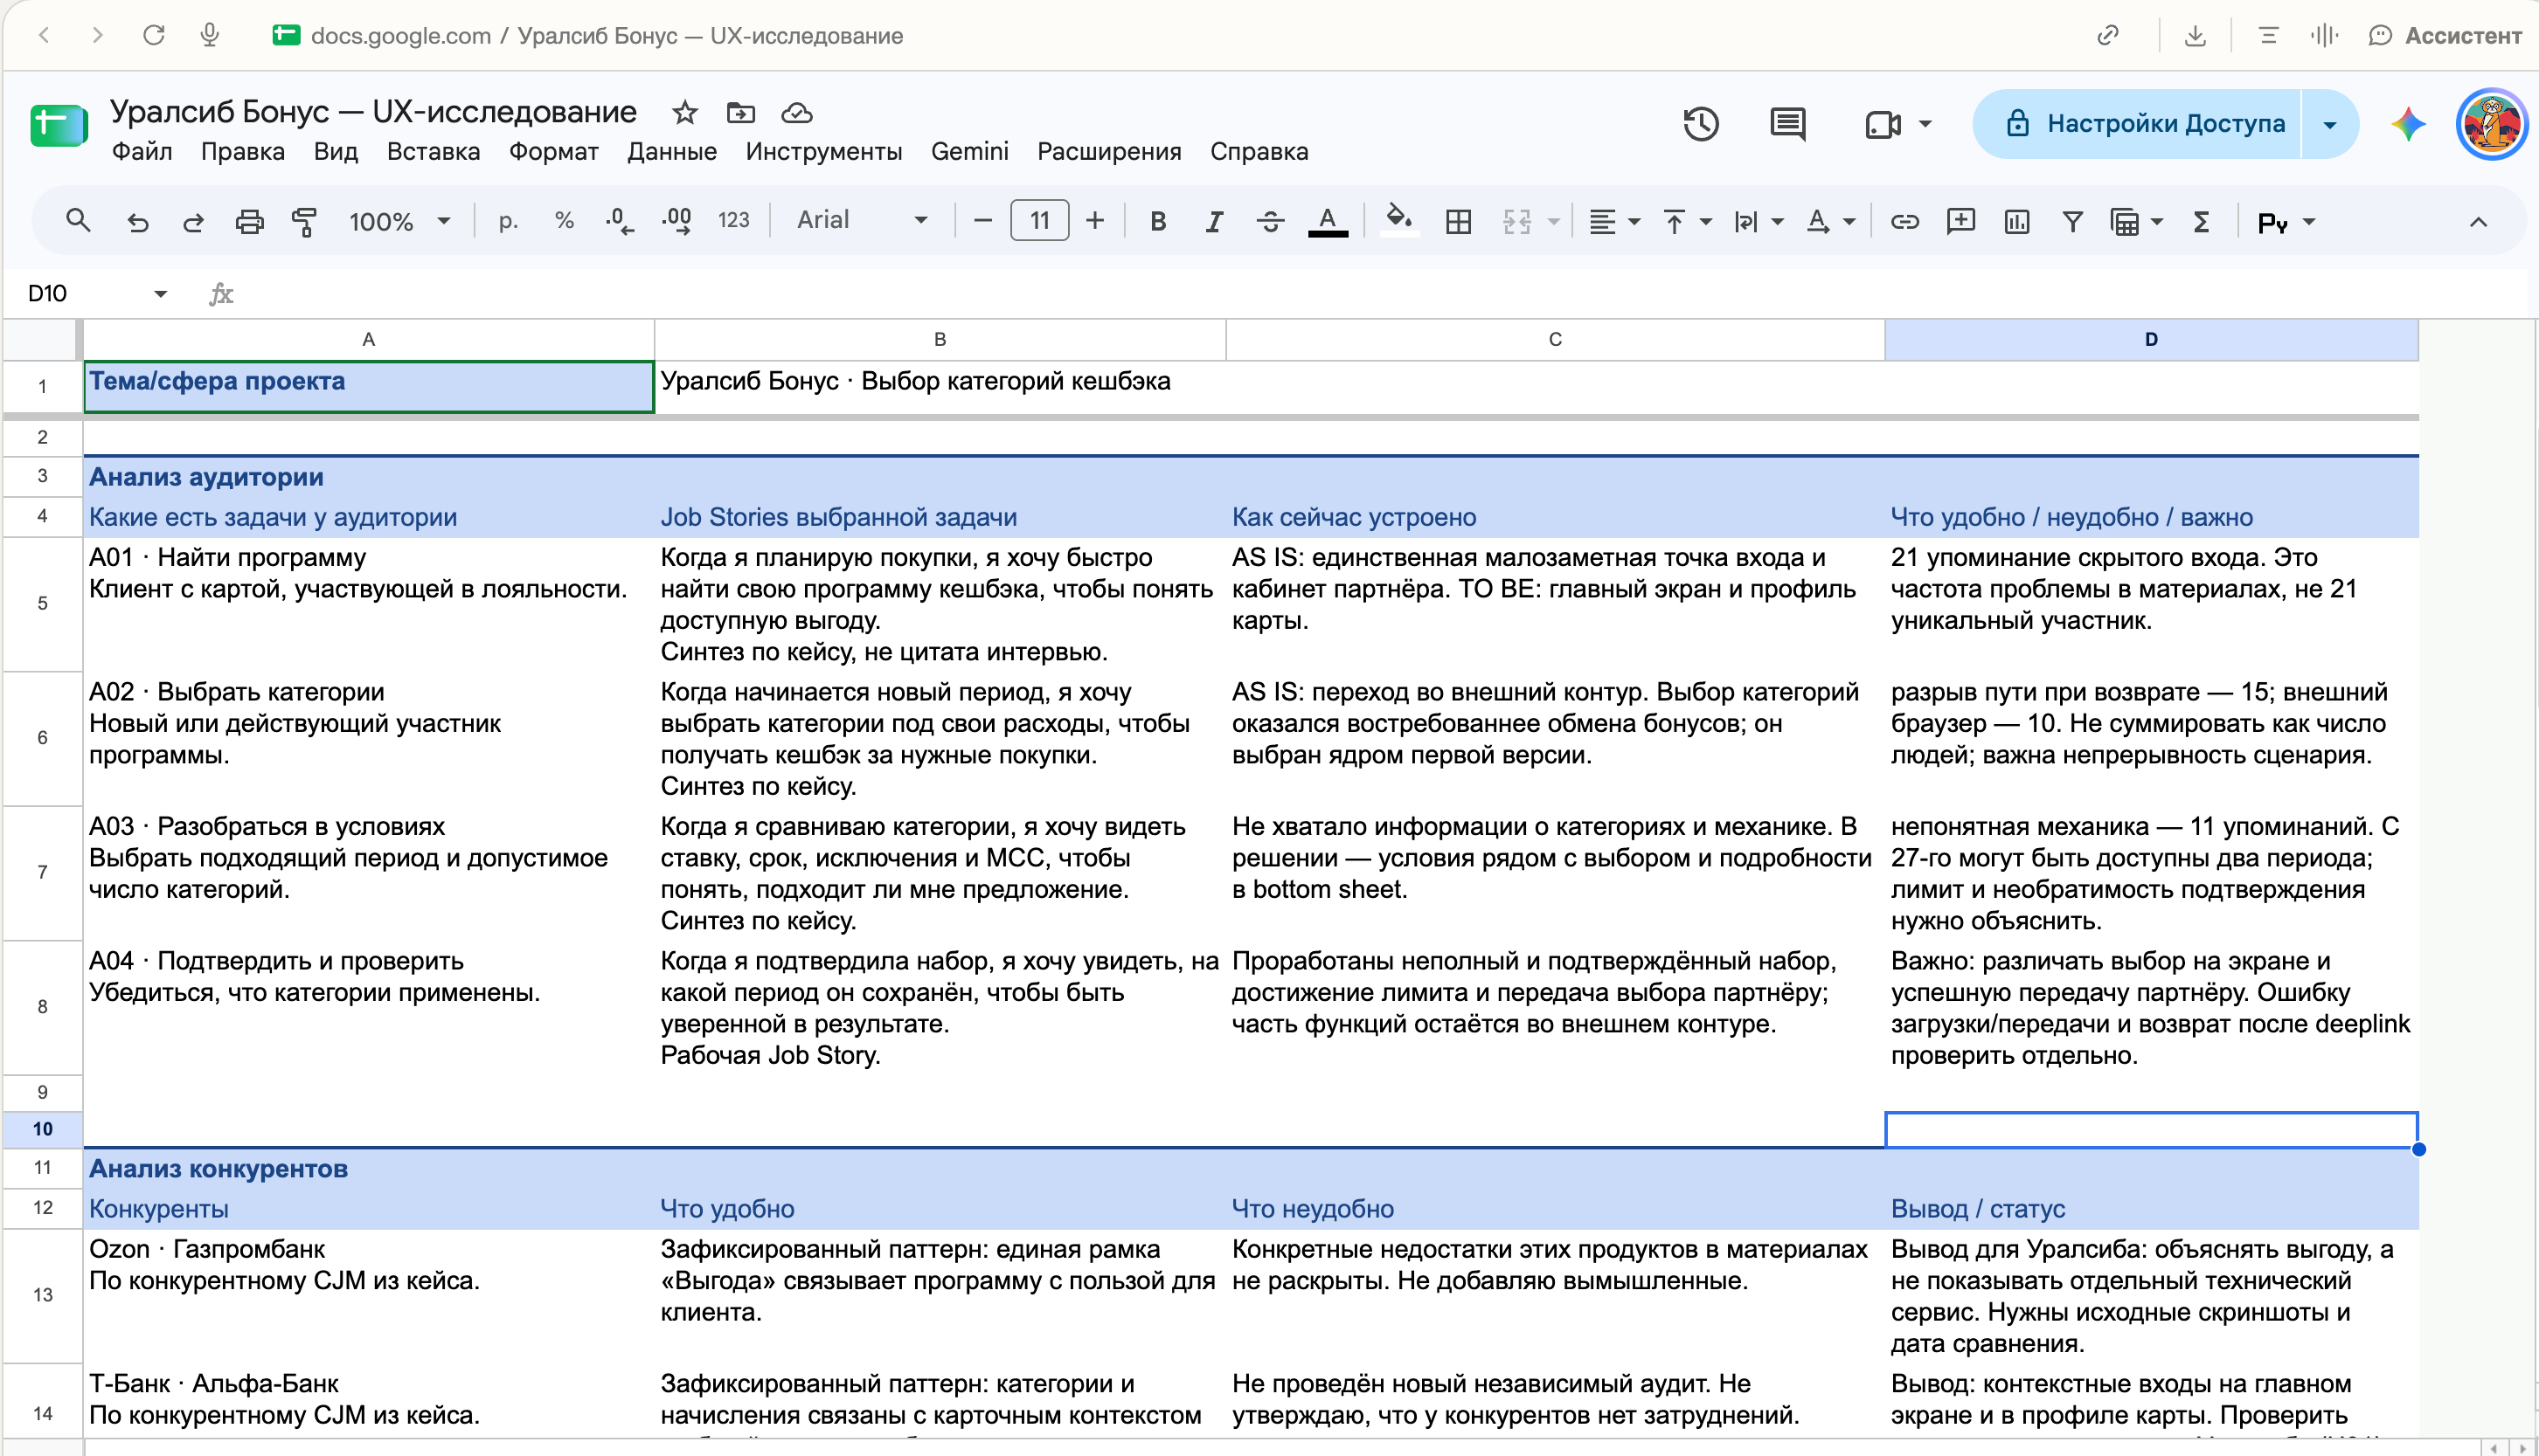Redo the last action
2539x1456 pixels.
point(193,221)
